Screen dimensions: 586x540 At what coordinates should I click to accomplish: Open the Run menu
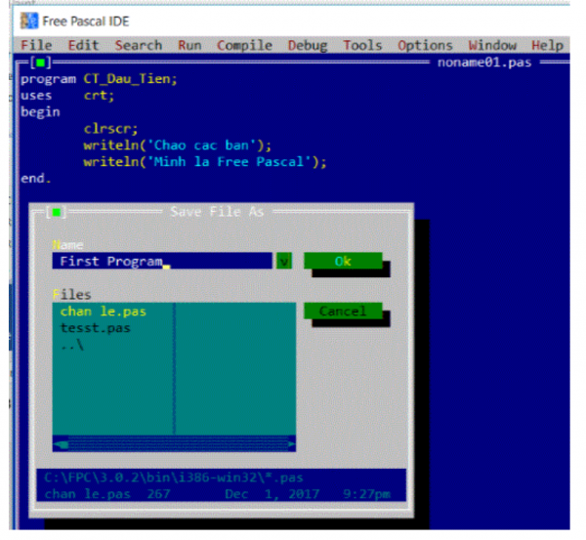pos(189,45)
